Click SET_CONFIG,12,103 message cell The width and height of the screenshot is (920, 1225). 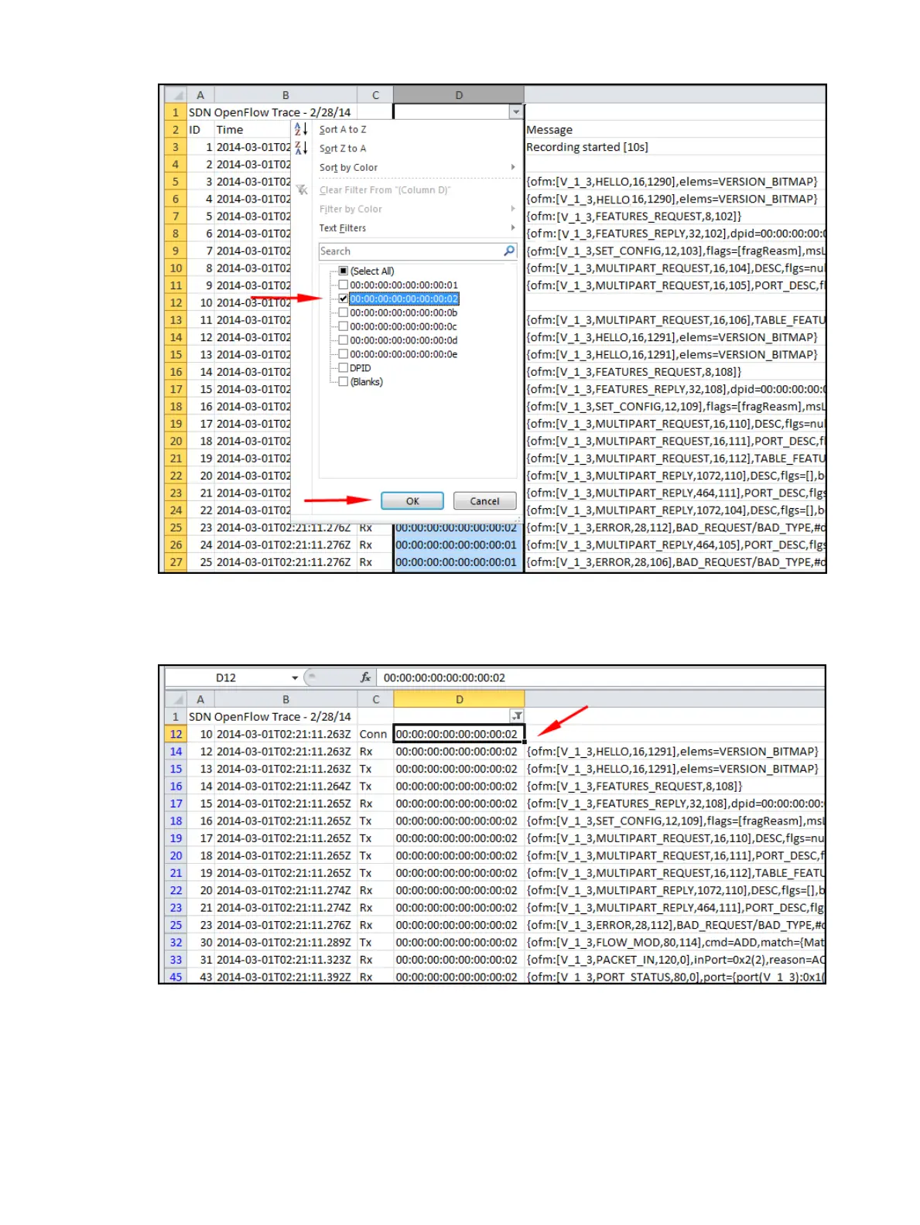click(675, 251)
